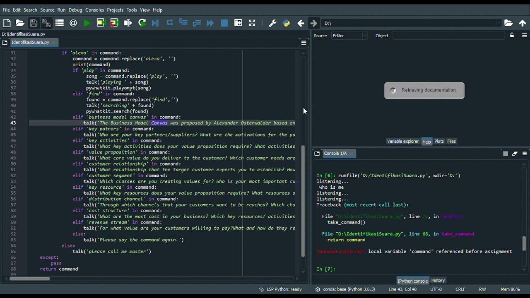Viewport: 530px width, 298px height.
Task: Switch to the Plots tab
Action: 439,142
